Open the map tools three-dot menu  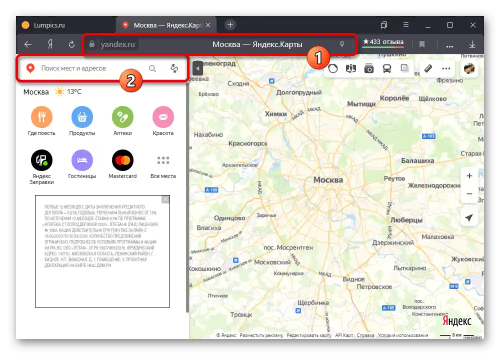[446, 68]
